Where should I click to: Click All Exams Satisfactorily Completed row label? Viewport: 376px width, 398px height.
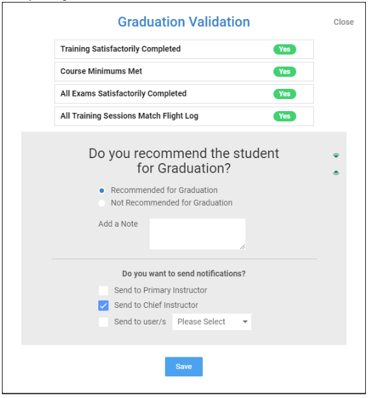click(124, 93)
